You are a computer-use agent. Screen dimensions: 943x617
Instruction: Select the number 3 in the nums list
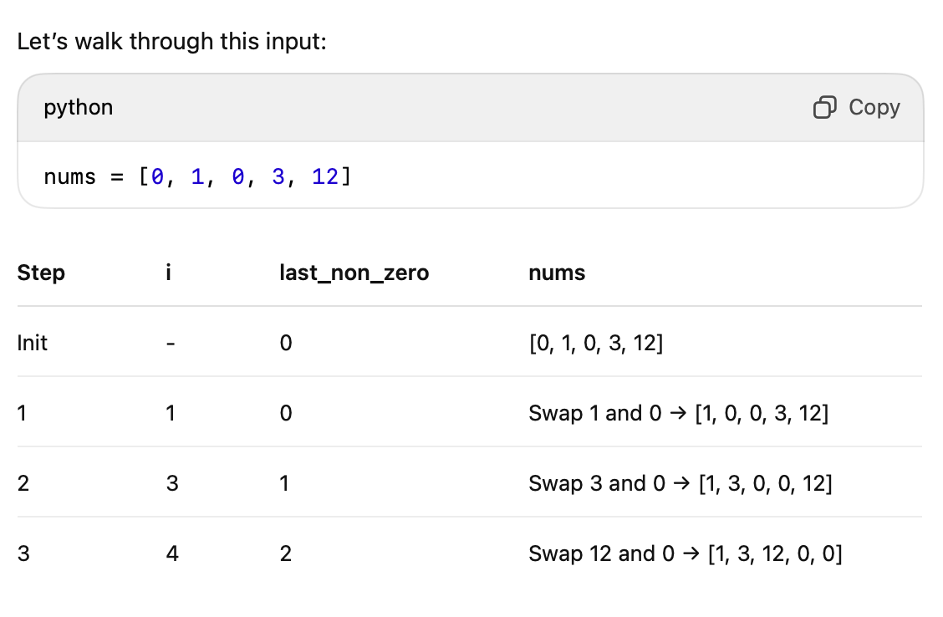point(281,176)
